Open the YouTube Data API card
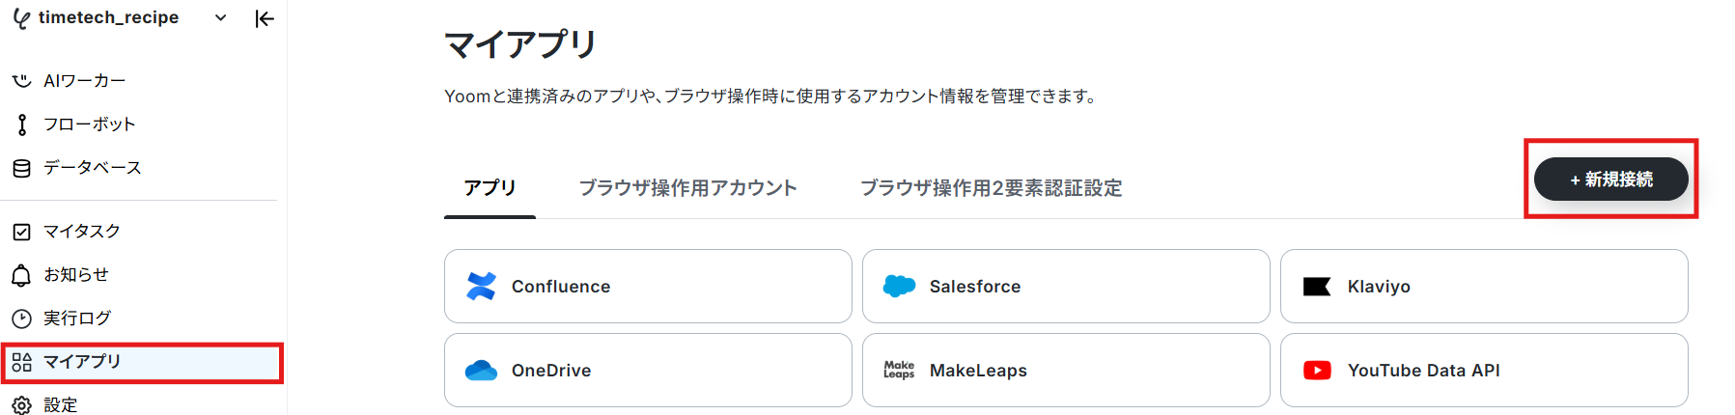This screenshot has height=415, width=1735. point(1484,371)
